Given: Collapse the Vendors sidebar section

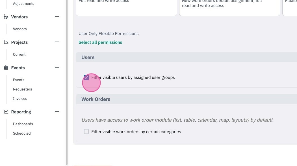Looking at the screenshot, I should [x=57, y=16].
